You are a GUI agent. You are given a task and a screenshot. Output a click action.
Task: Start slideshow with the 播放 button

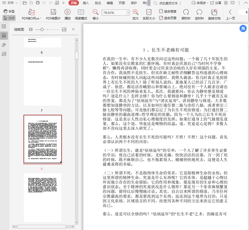pyautogui.click(x=68, y=12)
